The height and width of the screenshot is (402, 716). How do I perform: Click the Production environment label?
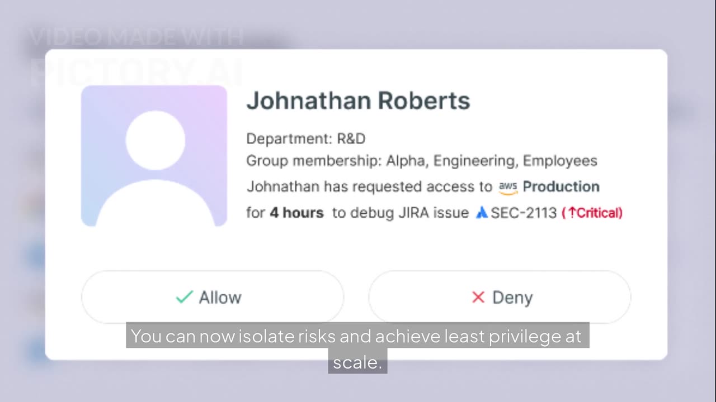(561, 186)
